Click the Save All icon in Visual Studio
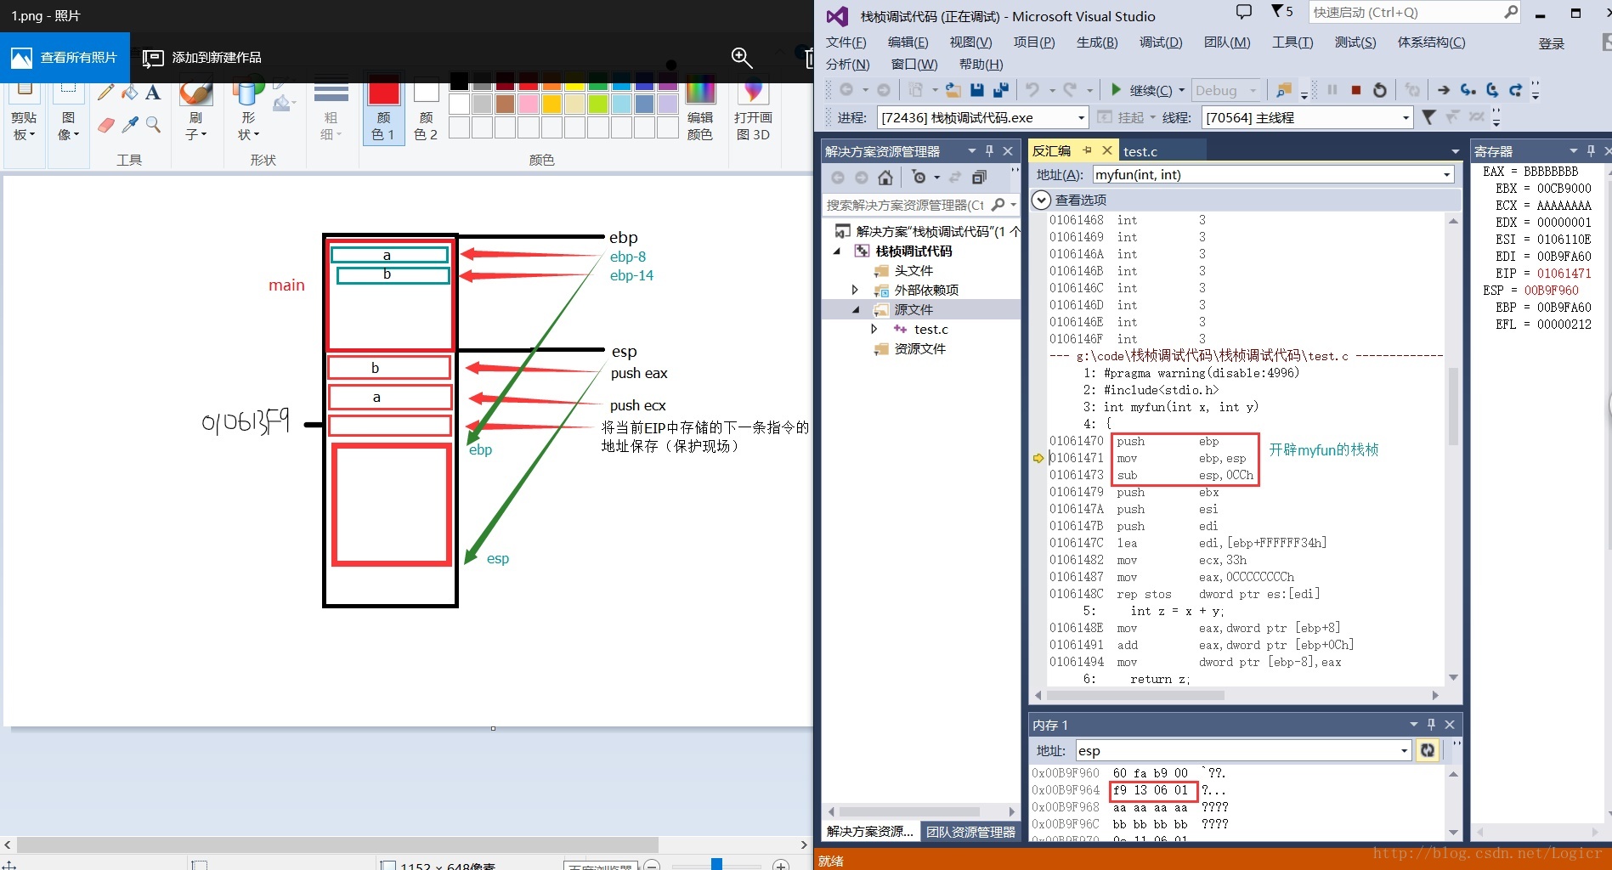1612x870 pixels. pyautogui.click(x=1000, y=90)
